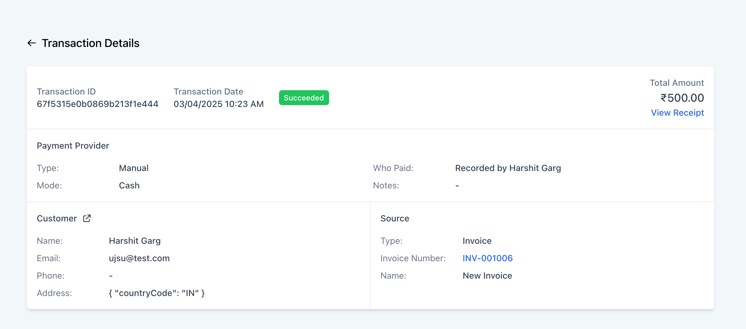This screenshot has width=746, height=329.
Task: Click the Transaction Details page heading
Action: [91, 43]
